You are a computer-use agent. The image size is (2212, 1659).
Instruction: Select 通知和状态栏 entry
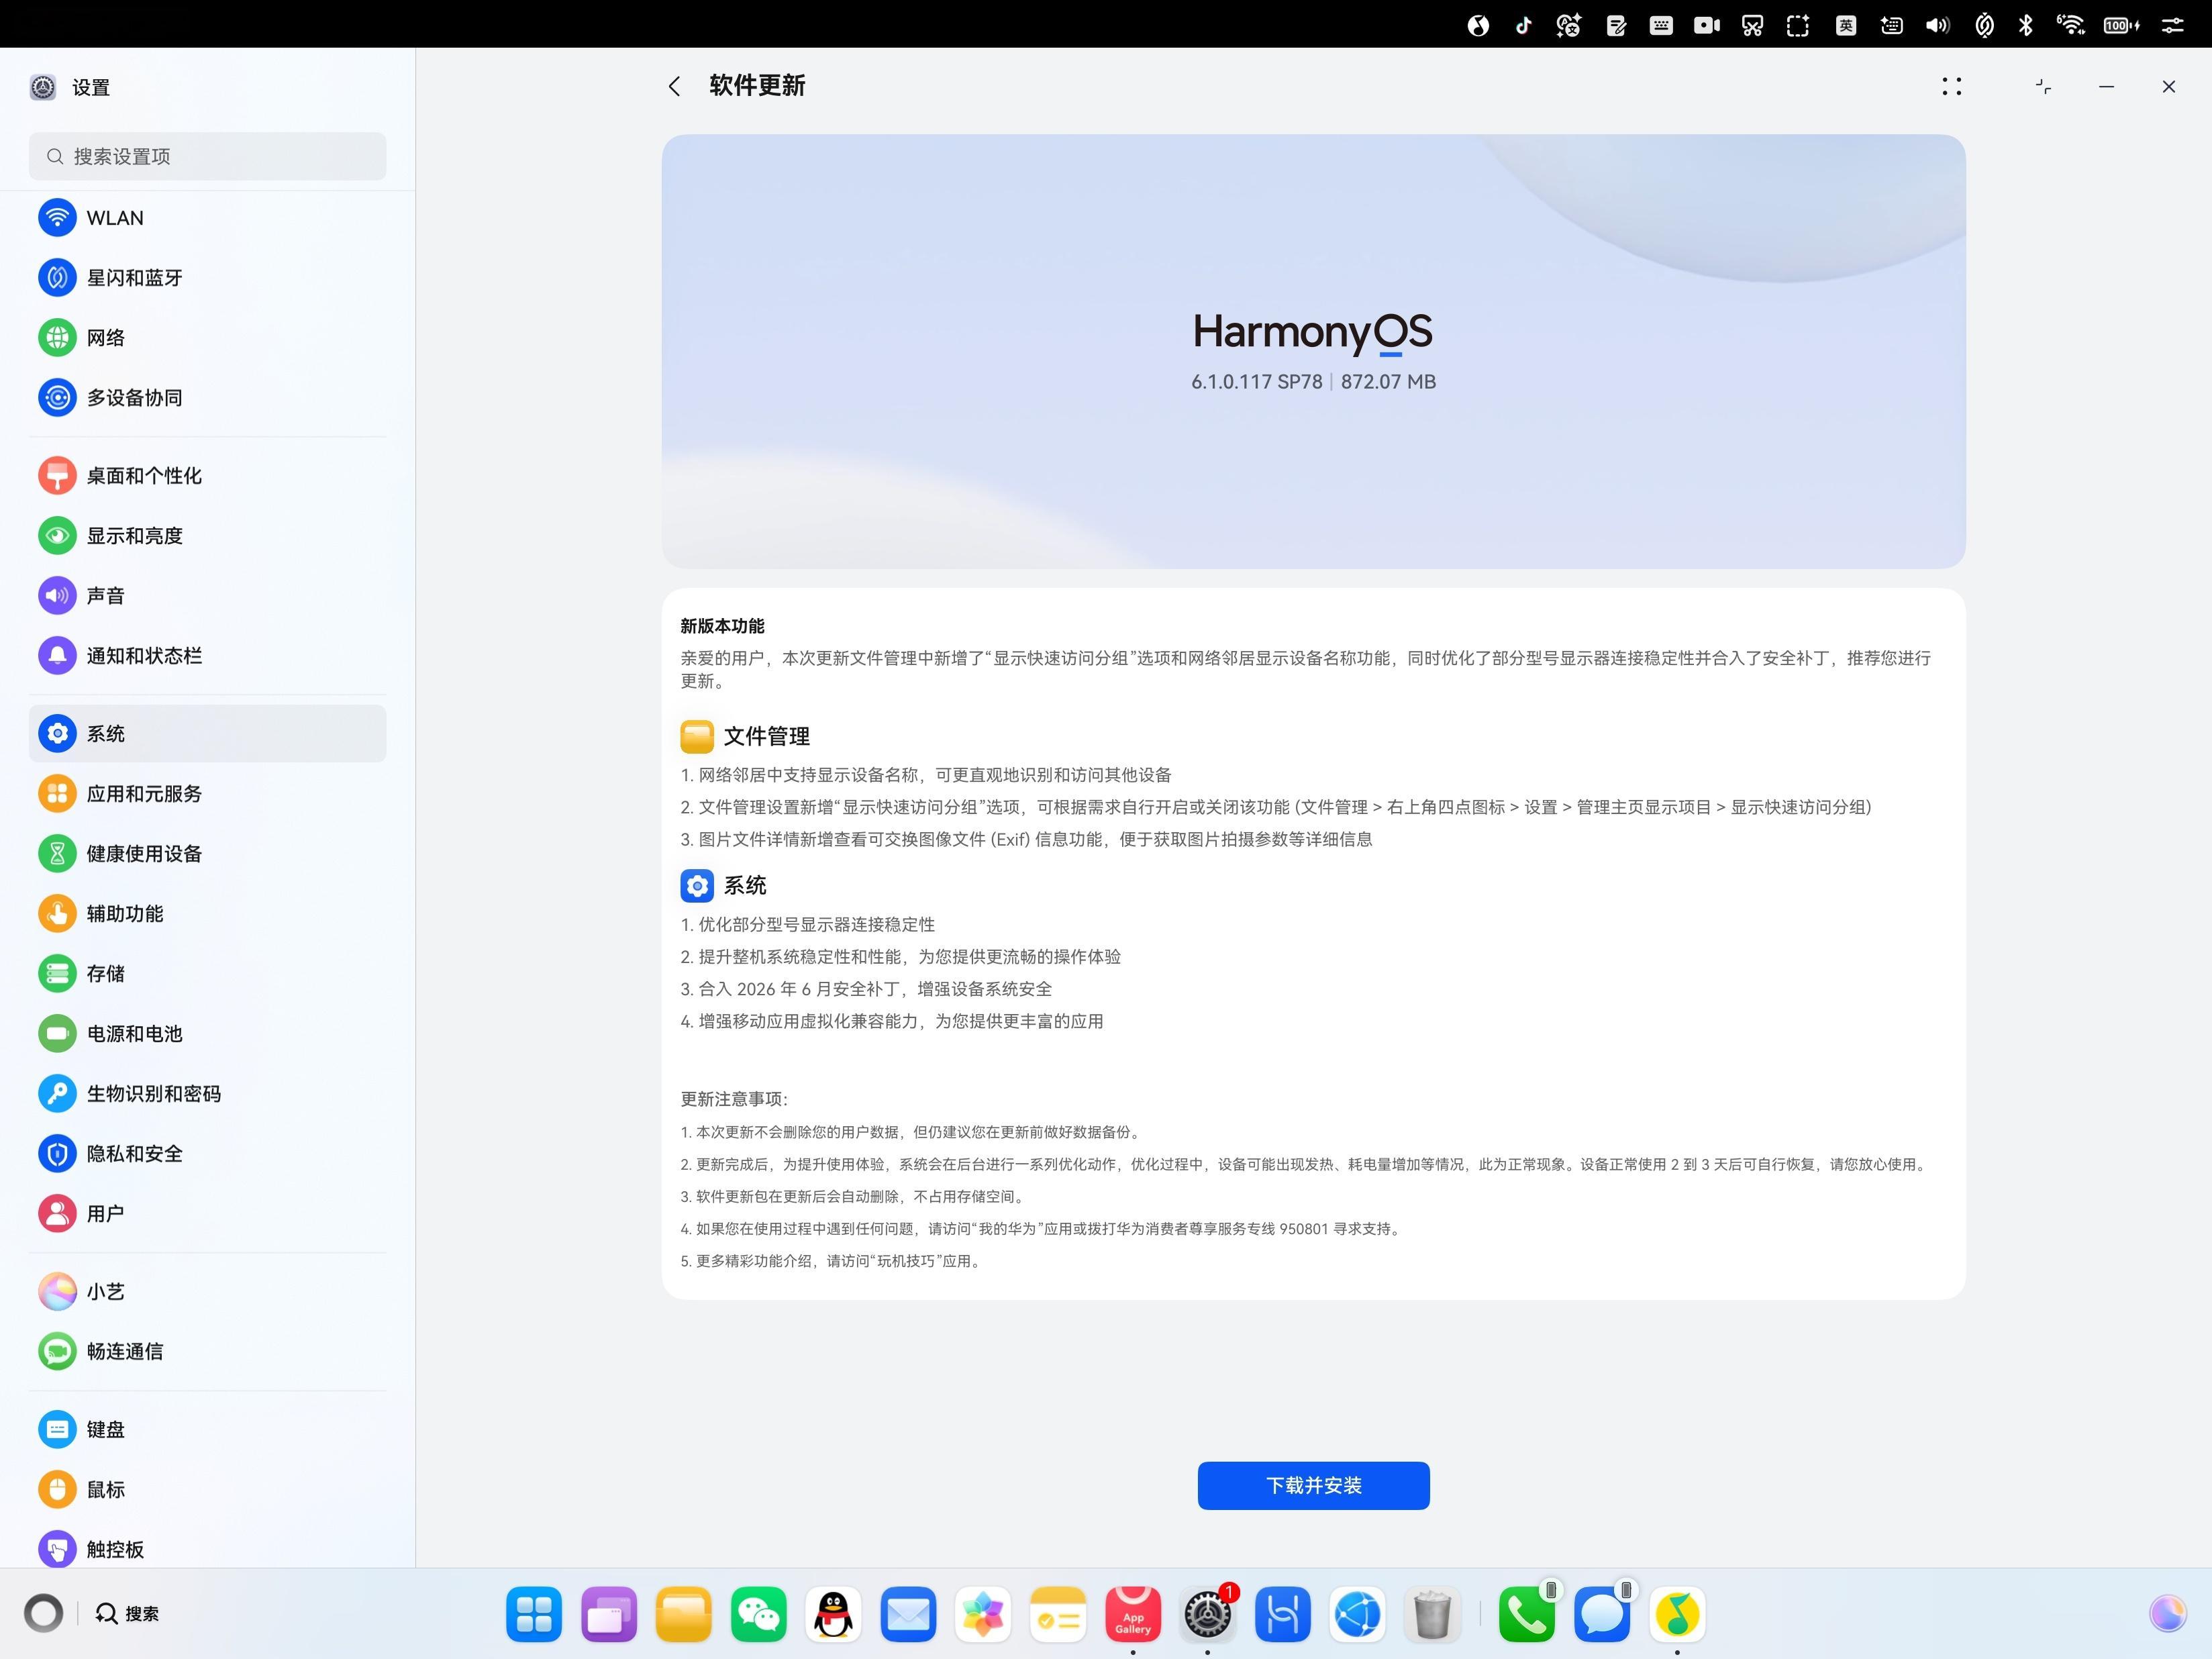pos(207,656)
